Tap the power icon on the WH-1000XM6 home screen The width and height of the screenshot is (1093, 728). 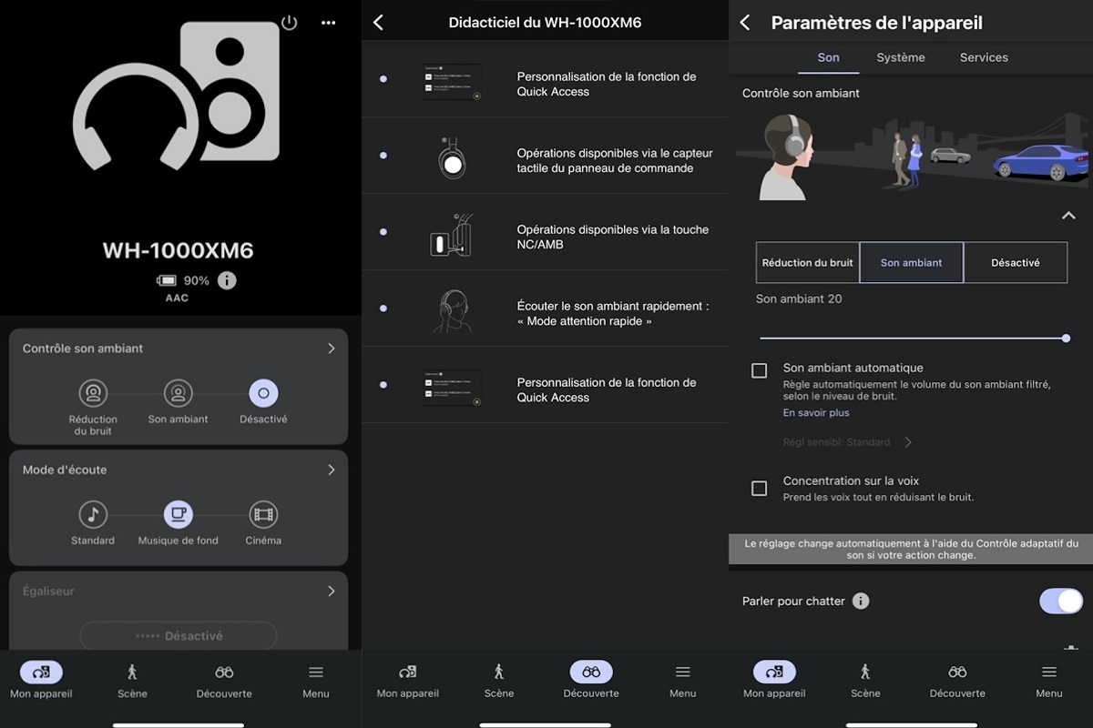(290, 23)
